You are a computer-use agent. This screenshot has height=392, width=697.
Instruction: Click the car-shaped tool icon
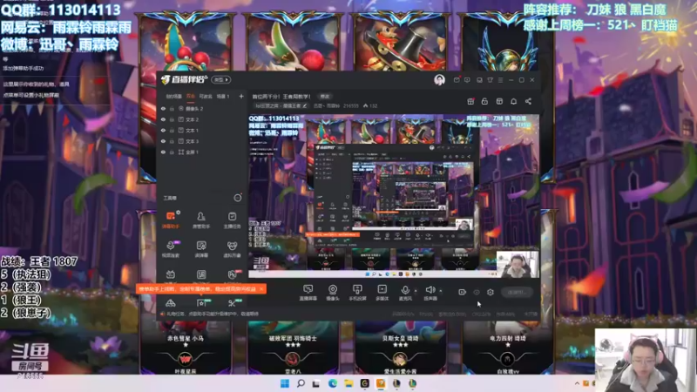point(170,303)
